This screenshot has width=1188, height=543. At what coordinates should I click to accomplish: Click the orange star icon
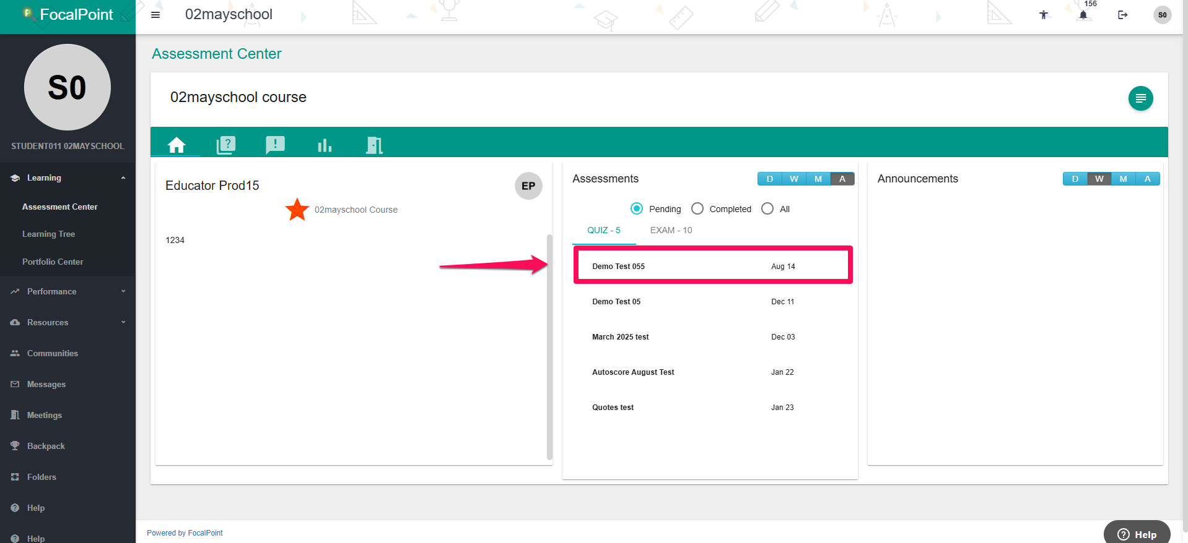(297, 210)
